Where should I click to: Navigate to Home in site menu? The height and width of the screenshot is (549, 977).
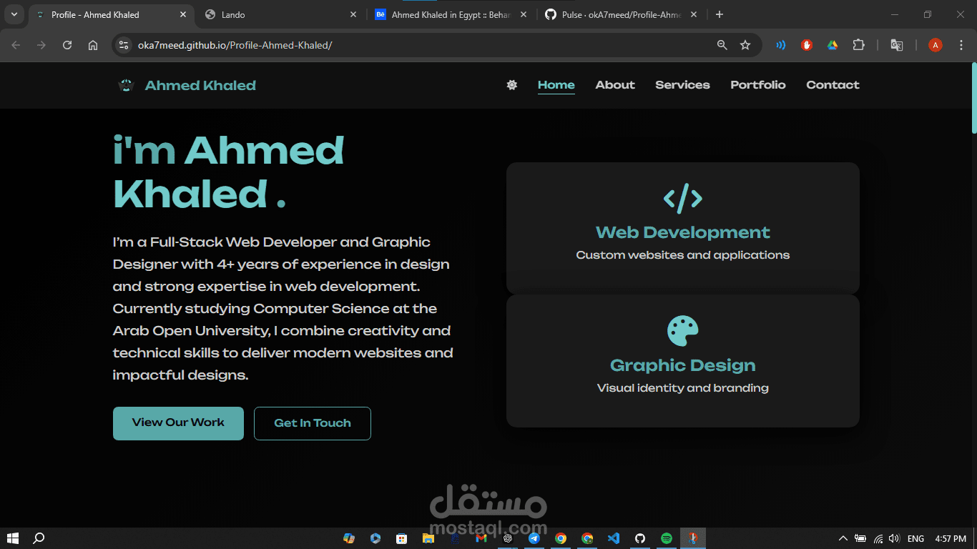pyautogui.click(x=556, y=84)
